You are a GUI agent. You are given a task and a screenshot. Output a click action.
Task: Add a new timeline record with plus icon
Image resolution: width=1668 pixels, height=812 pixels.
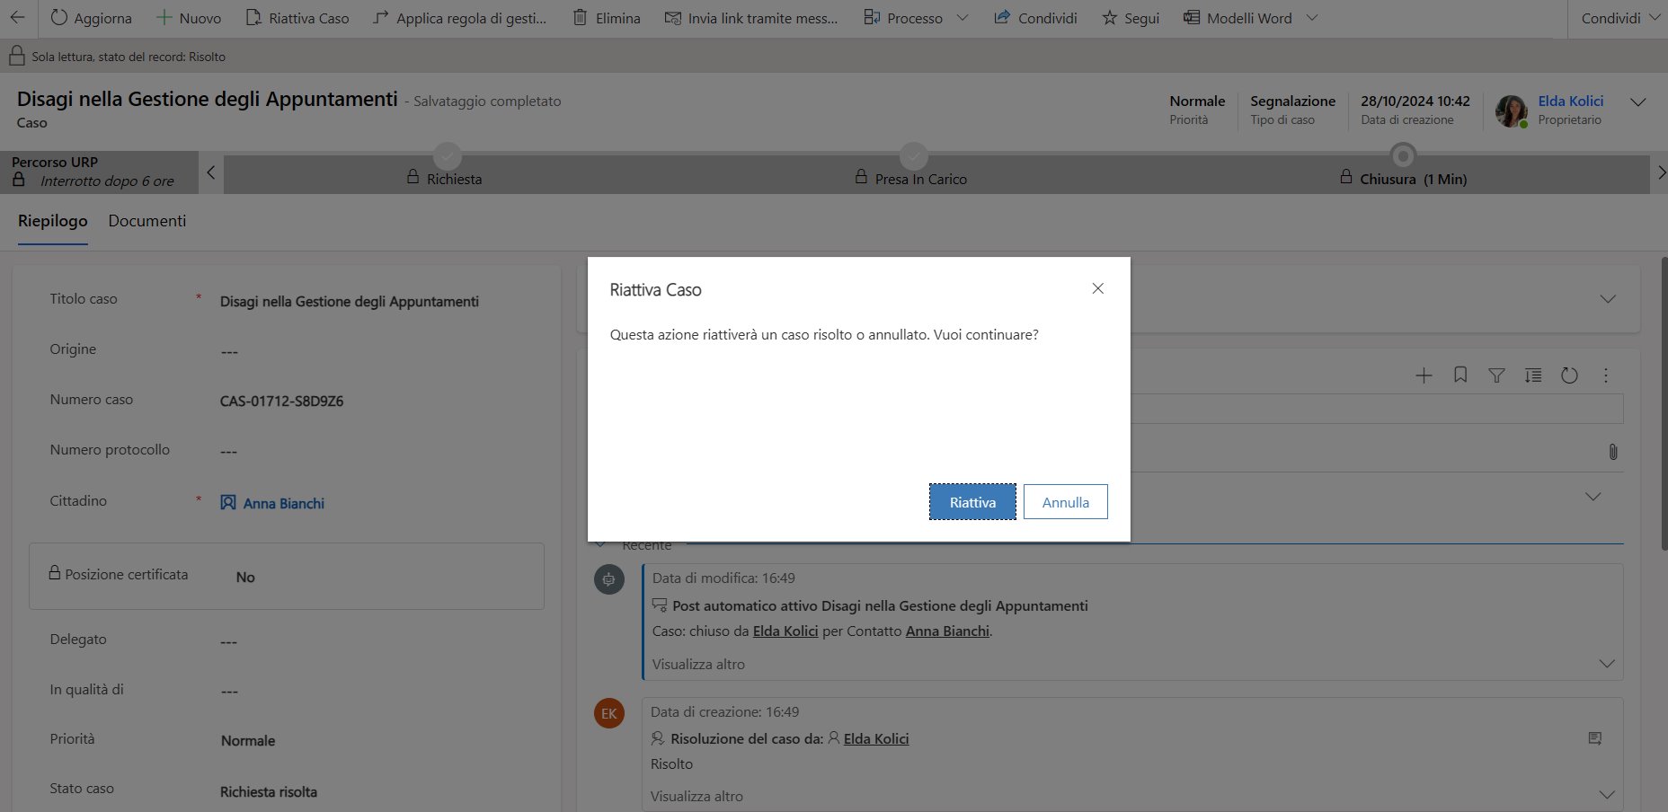1424,375
